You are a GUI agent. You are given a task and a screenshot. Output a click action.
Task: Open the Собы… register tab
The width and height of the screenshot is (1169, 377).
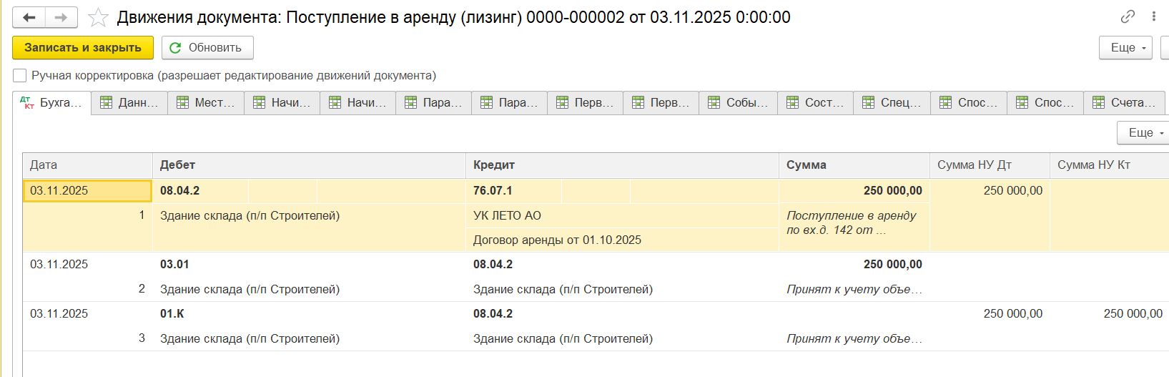[738, 103]
